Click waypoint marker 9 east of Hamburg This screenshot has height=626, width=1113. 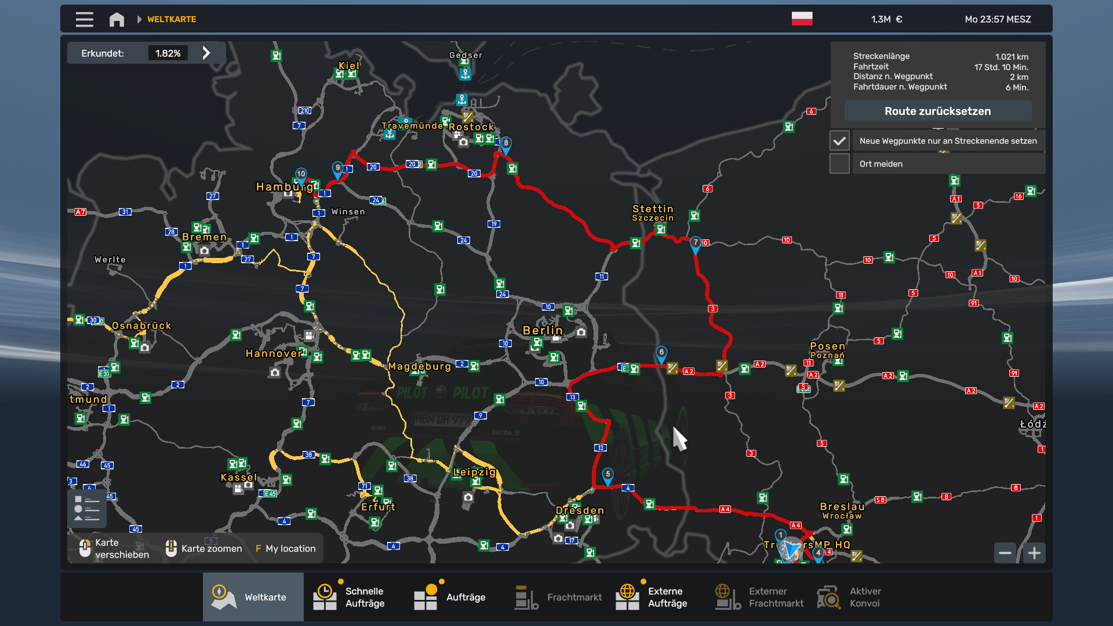point(337,170)
